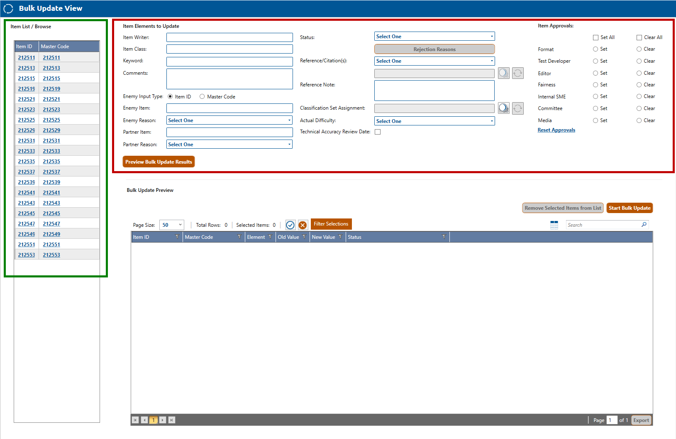Open the Item ID column filter icon
Screen dimensions: 676x439
[177, 237]
